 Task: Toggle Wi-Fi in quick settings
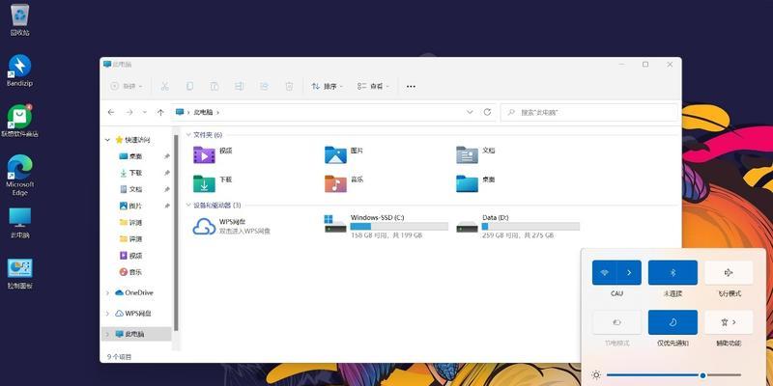[x=605, y=272]
